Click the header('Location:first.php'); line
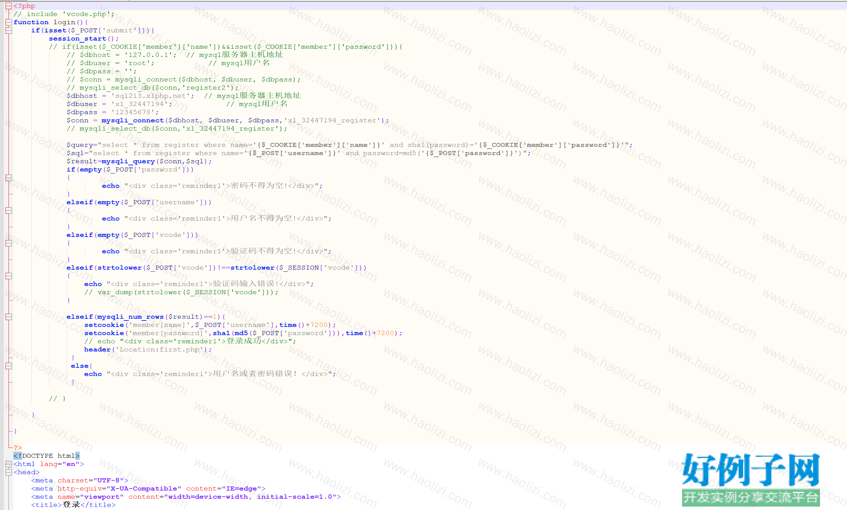847x510 pixels. click(x=148, y=349)
